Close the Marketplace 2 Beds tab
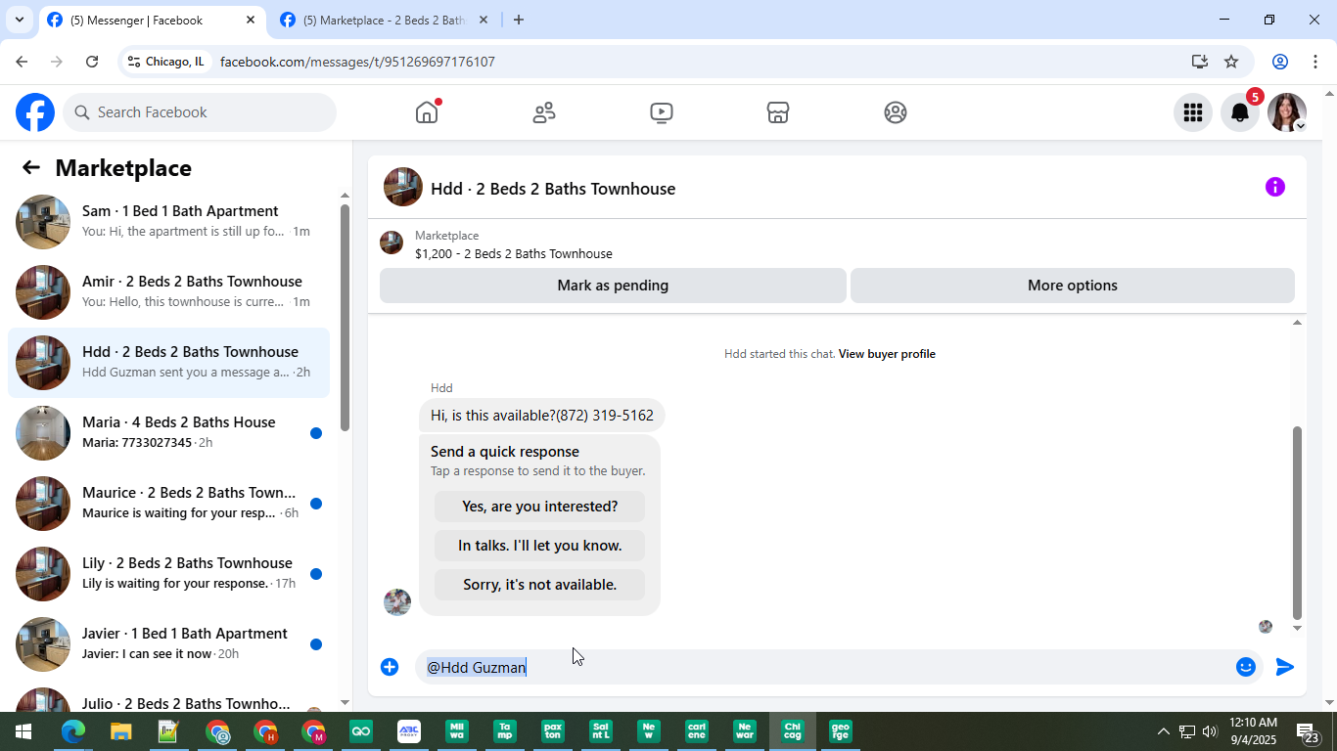 pyautogui.click(x=483, y=20)
